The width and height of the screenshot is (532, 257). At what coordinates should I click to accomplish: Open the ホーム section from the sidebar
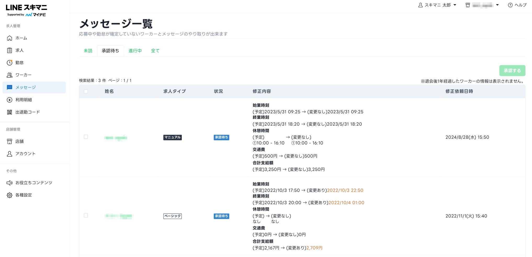point(20,38)
